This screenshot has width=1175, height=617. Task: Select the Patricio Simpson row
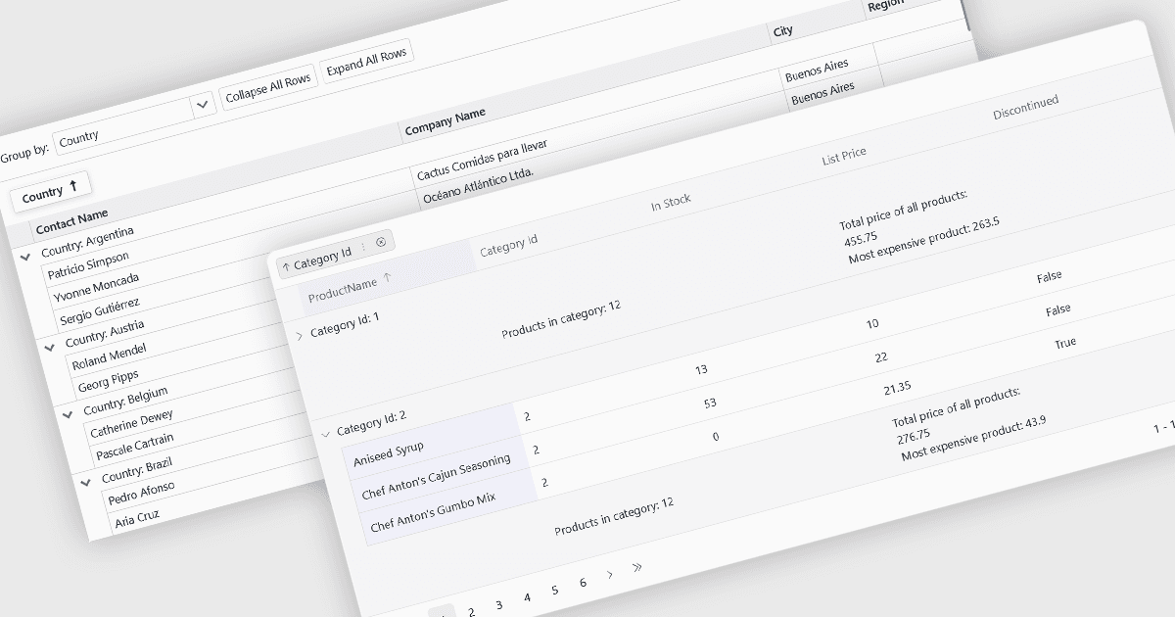pos(88,265)
